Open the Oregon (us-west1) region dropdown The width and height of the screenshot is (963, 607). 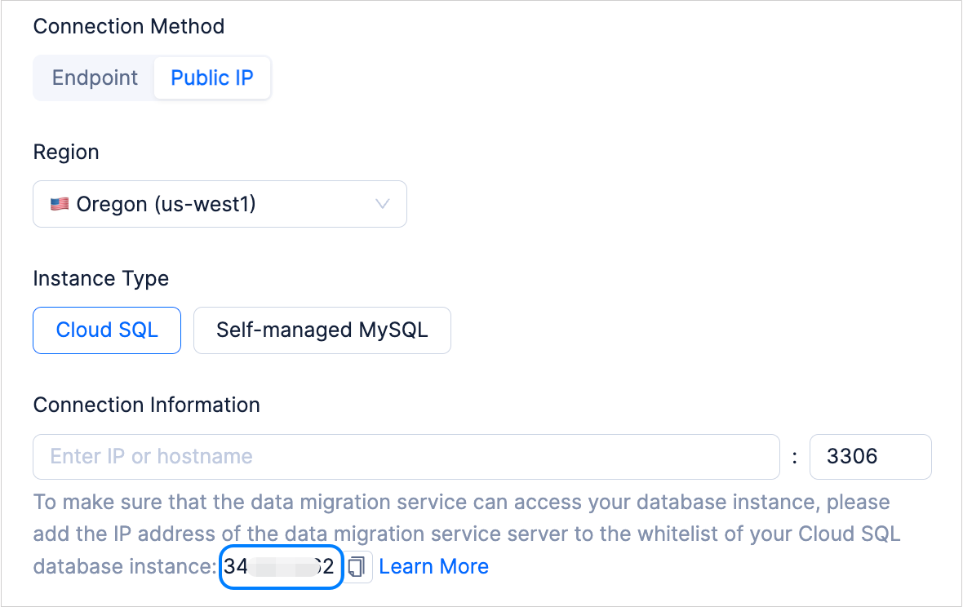point(220,204)
